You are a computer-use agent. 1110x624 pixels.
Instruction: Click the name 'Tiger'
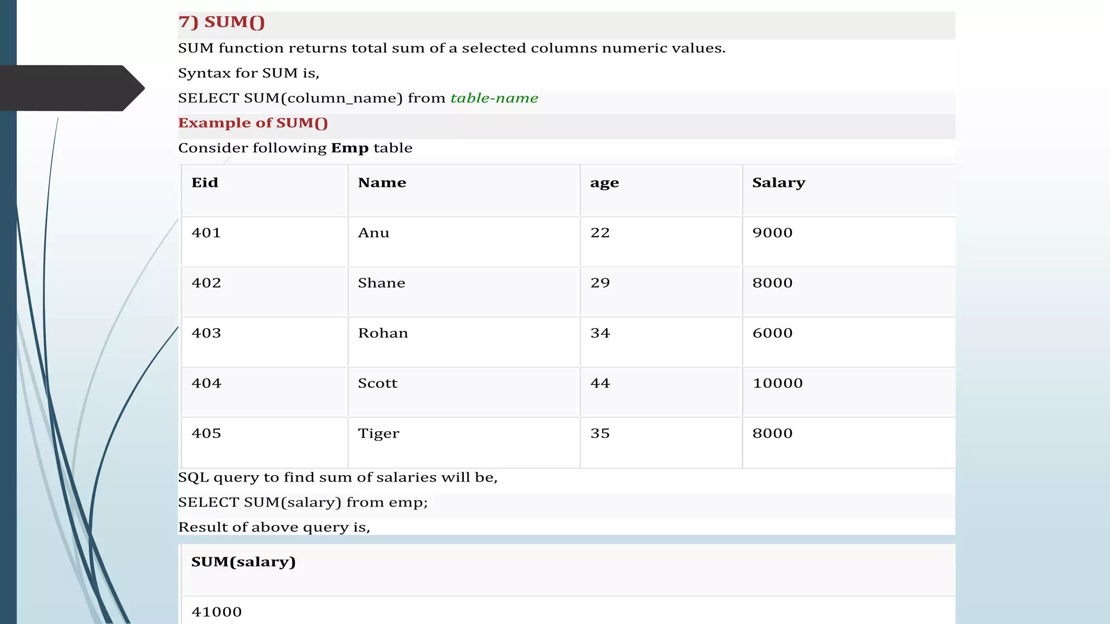[x=379, y=434]
